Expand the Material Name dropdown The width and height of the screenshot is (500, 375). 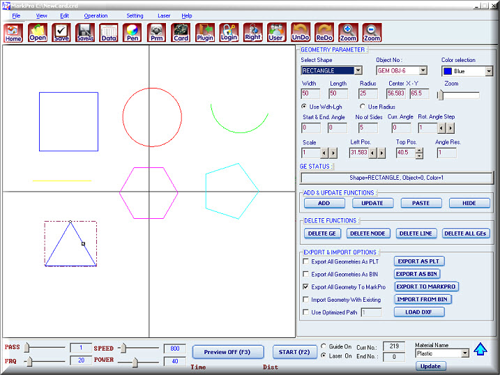tap(465, 353)
